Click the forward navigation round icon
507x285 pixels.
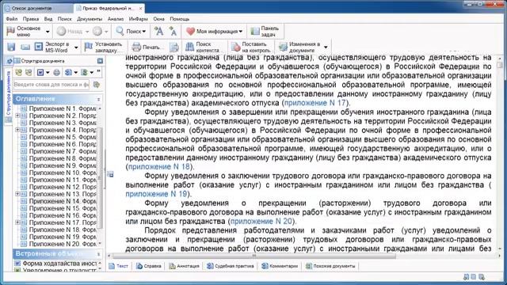(x=97, y=32)
